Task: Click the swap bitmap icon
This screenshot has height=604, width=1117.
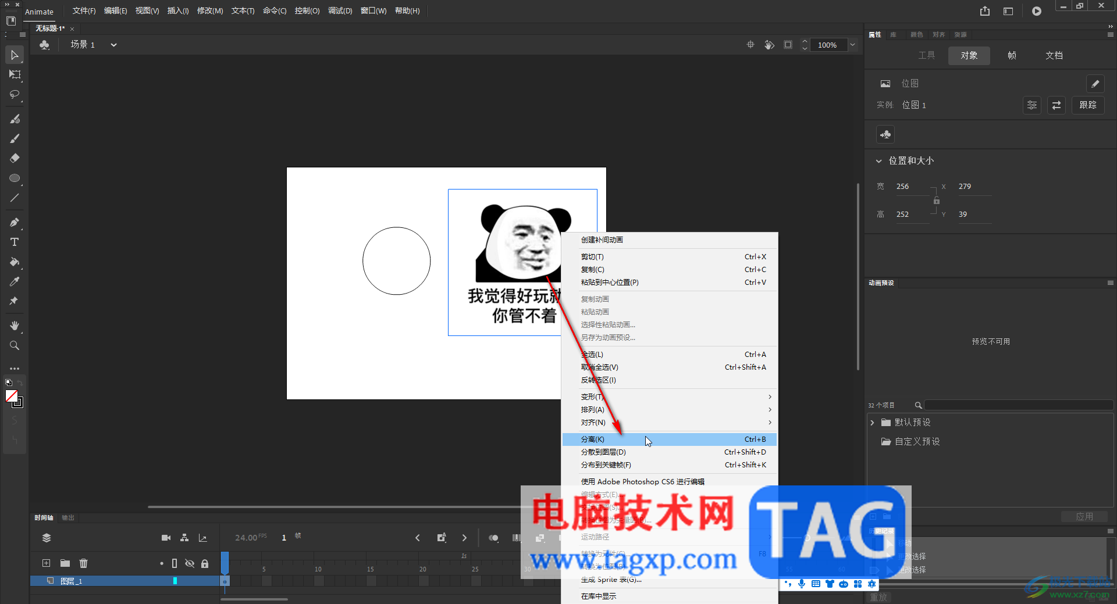Action: 1056,105
